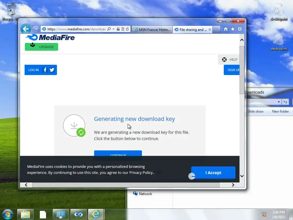This screenshot has height=220, width=293.
Task: Click the eyes taskbar icon
Action: pyautogui.click(x=78, y=214)
